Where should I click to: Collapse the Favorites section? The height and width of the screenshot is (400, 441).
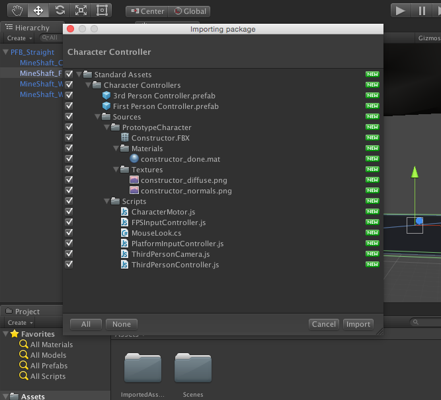pos(6,334)
